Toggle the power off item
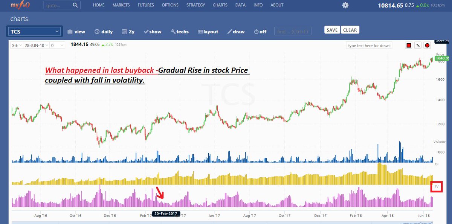452x224 pixels. pyautogui.click(x=260, y=32)
